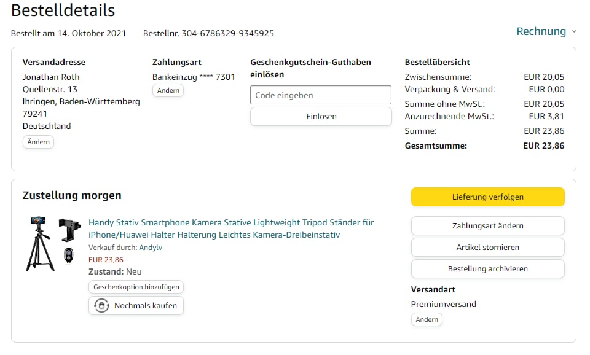This screenshot has height=355, width=590.
Task: Select Artikel stornieren button
Action: click(487, 247)
